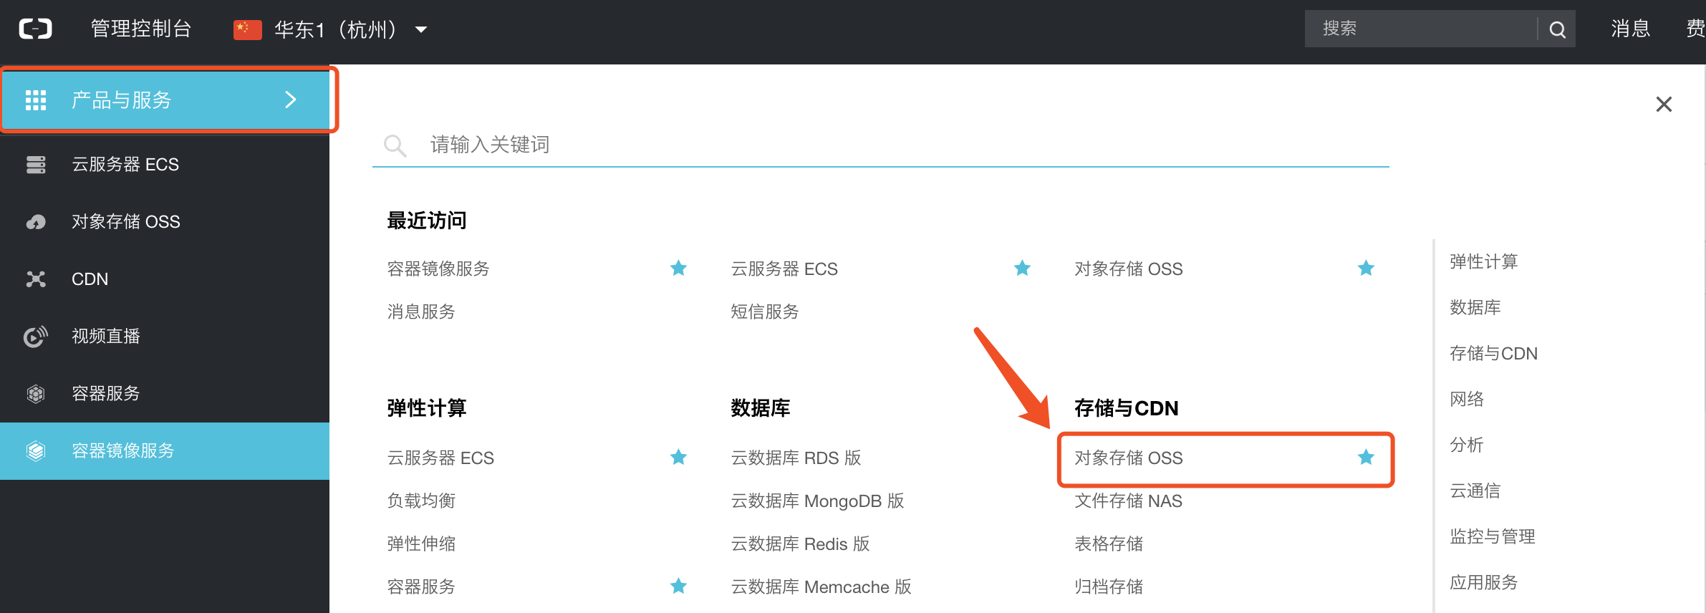Click the 容器镜像服务 icon in sidebar
The height and width of the screenshot is (613, 1706).
pyautogui.click(x=36, y=450)
